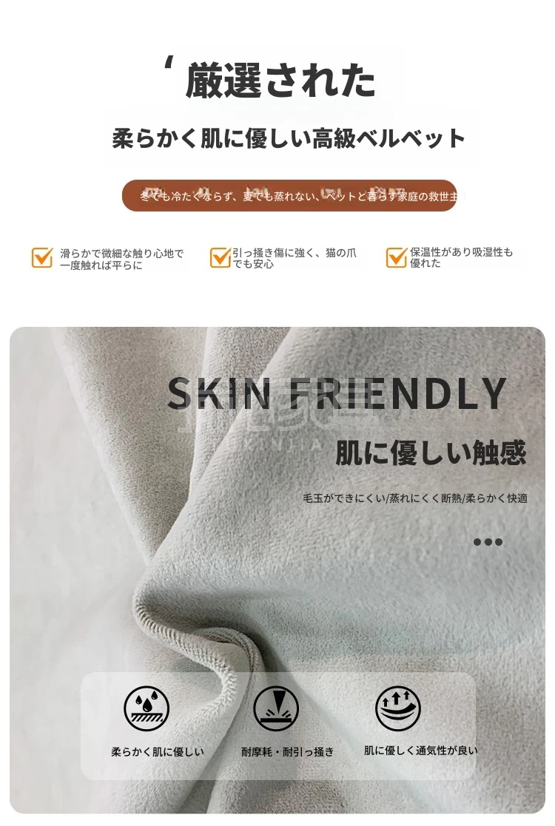Click the label 柔らかく肌に優しい
Viewport: 555px width, 826px height.
pyautogui.click(x=157, y=752)
